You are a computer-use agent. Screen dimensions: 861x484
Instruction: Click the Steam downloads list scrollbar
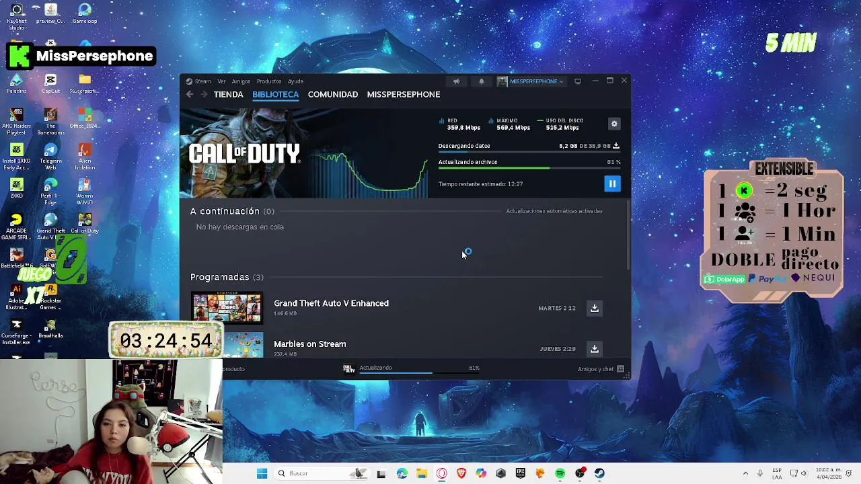click(628, 235)
